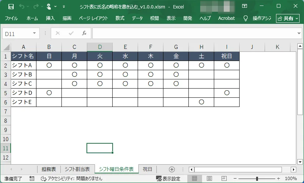This screenshot has width=304, height=183.
Task: Switch to Page Layout view icon
Action: coord(209,178)
